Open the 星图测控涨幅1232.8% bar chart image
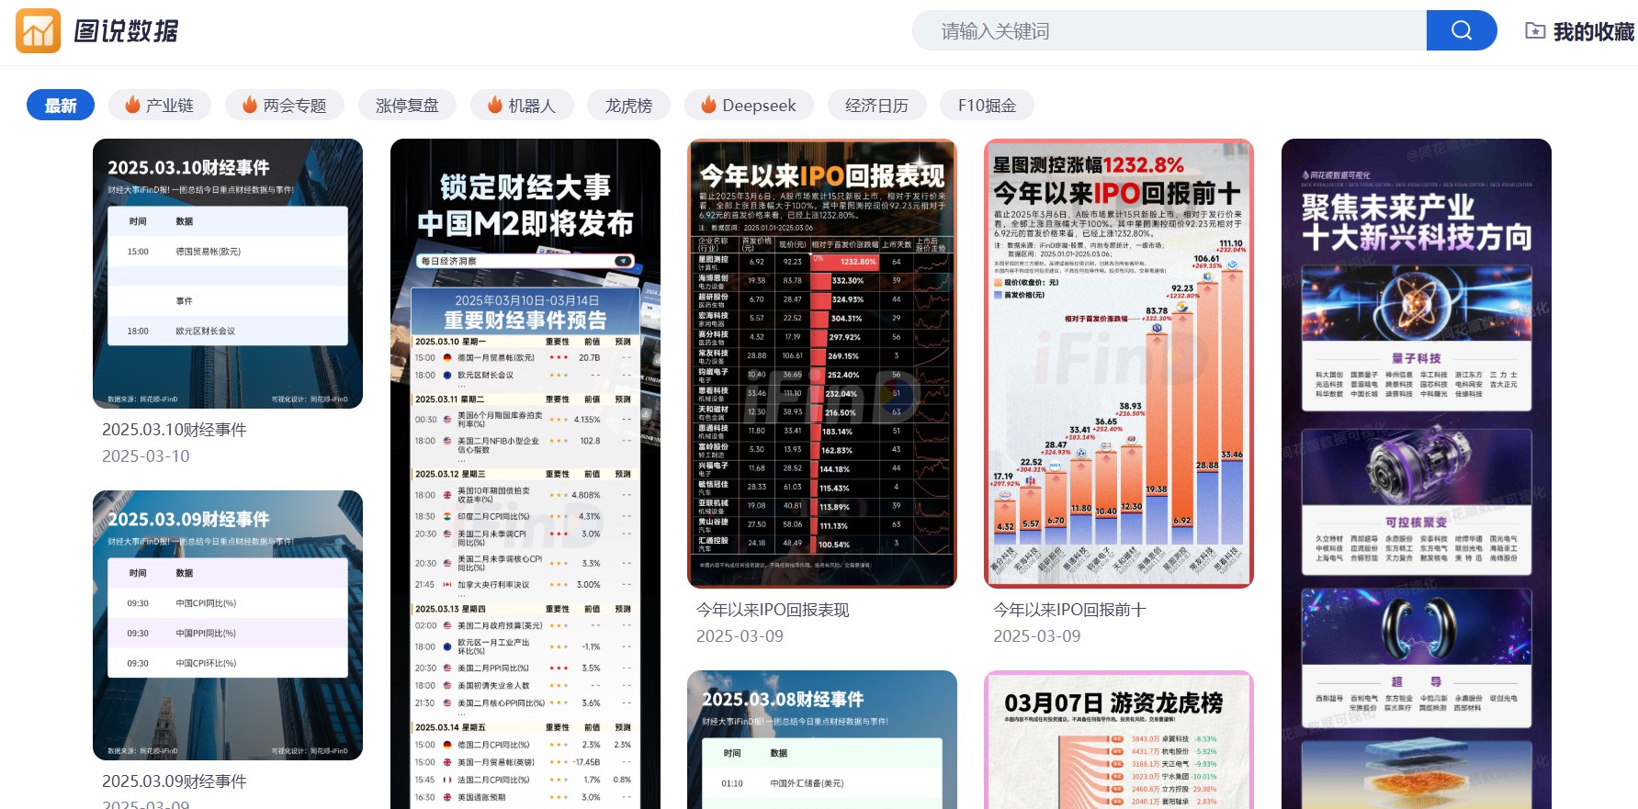Image resolution: width=1638 pixels, height=809 pixels. (1119, 364)
